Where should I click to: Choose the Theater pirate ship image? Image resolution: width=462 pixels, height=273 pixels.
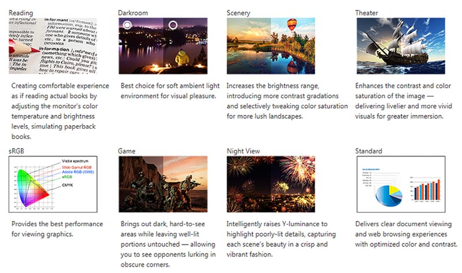401,46
